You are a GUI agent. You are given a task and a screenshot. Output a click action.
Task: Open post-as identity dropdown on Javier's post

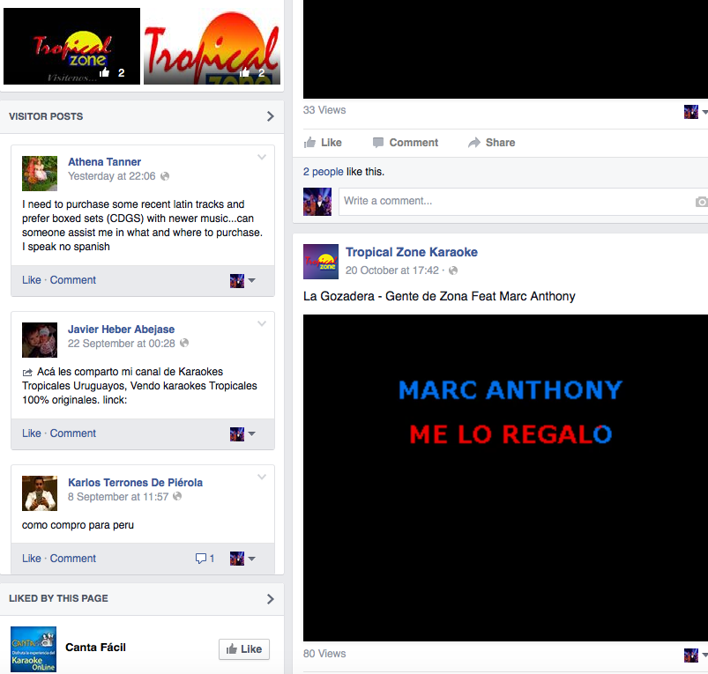click(x=242, y=433)
